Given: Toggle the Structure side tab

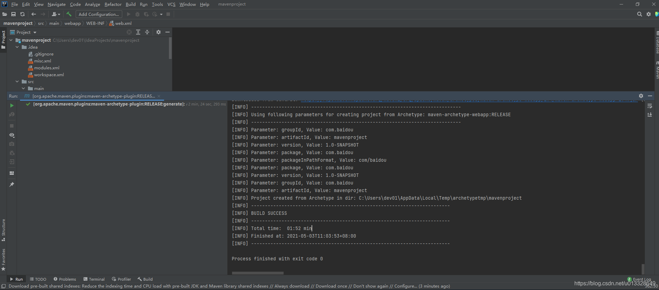Looking at the screenshot, I should tap(3, 230).
